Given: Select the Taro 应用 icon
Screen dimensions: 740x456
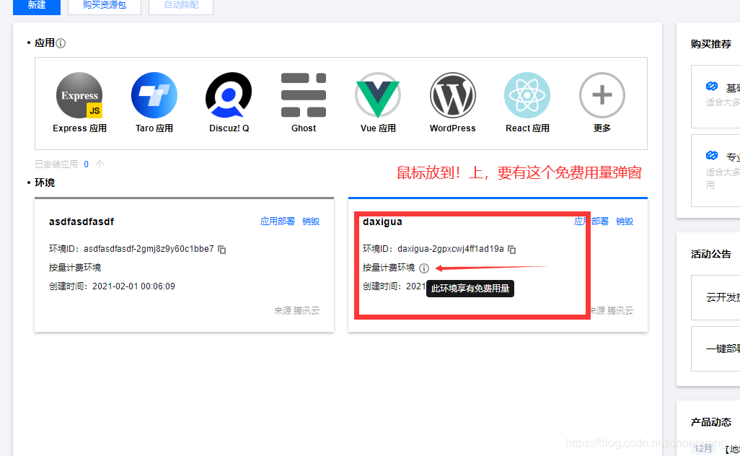Looking at the screenshot, I should [154, 95].
